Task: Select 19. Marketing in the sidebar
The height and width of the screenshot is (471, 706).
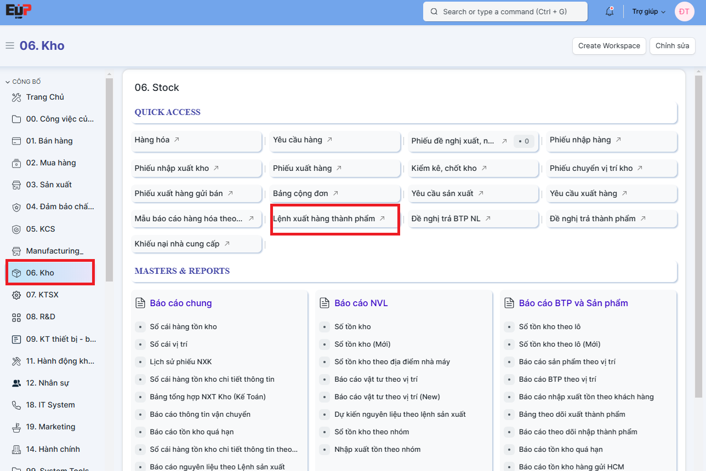Action: click(50, 427)
